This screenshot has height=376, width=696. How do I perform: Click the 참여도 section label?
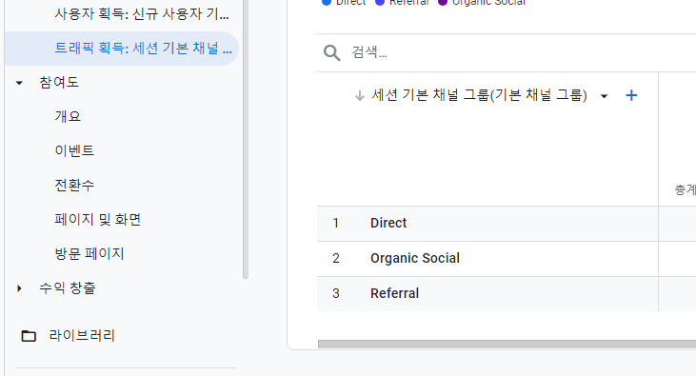click(x=59, y=83)
